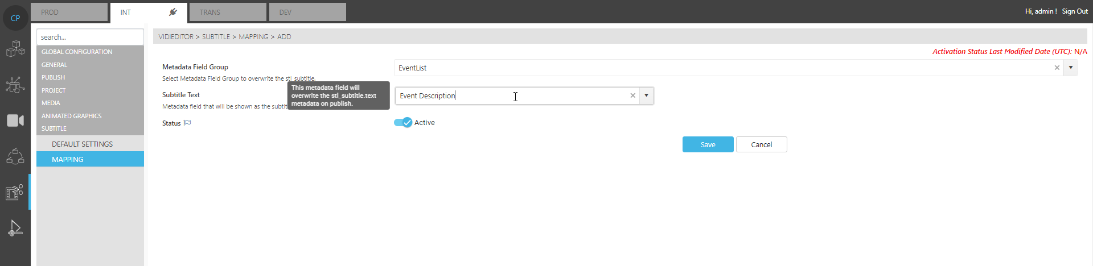The width and height of the screenshot is (1093, 266).
Task: Open the network nodes icon in sidebar
Action: (x=15, y=85)
